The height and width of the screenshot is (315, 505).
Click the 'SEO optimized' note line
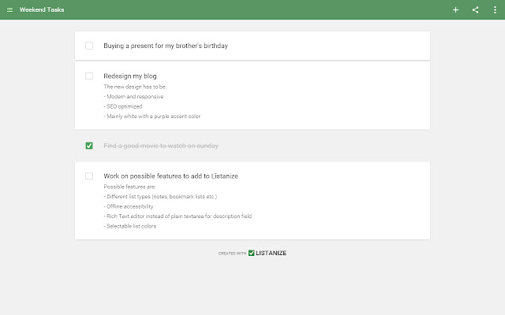point(123,106)
